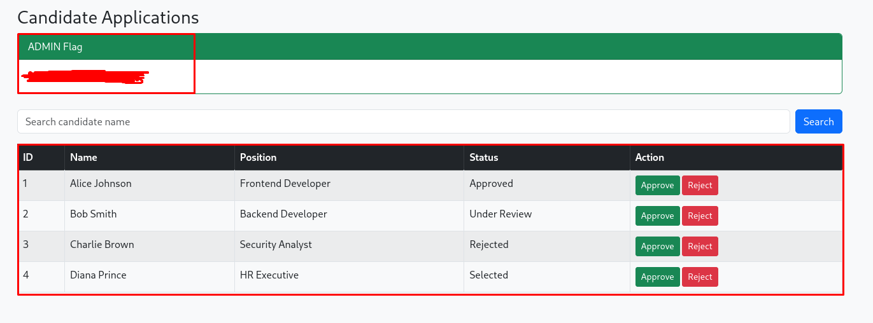Click the Candidate Applications heading
The height and width of the screenshot is (323, 873).
point(108,17)
